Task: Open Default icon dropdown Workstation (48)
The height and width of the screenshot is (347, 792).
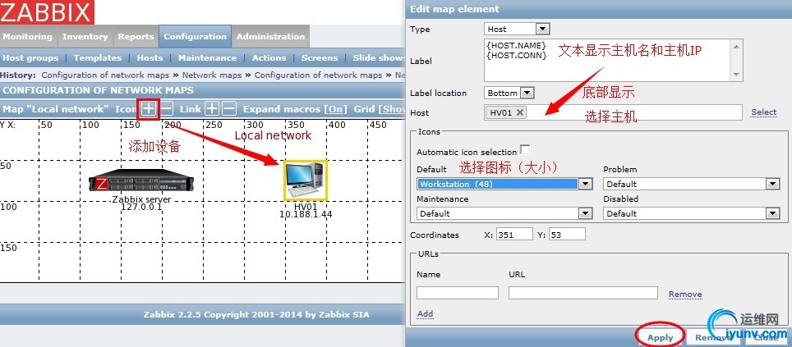Action: (504, 184)
